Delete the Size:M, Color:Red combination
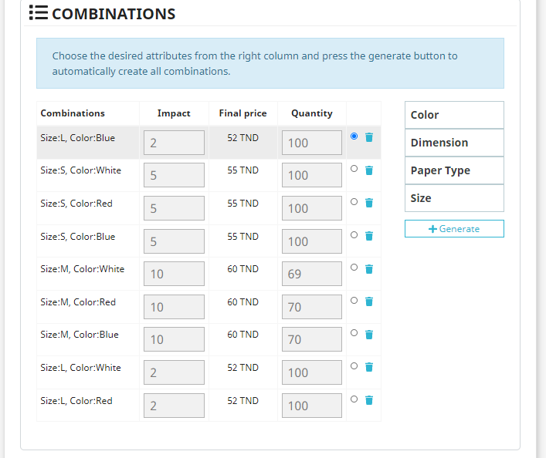 coord(369,301)
